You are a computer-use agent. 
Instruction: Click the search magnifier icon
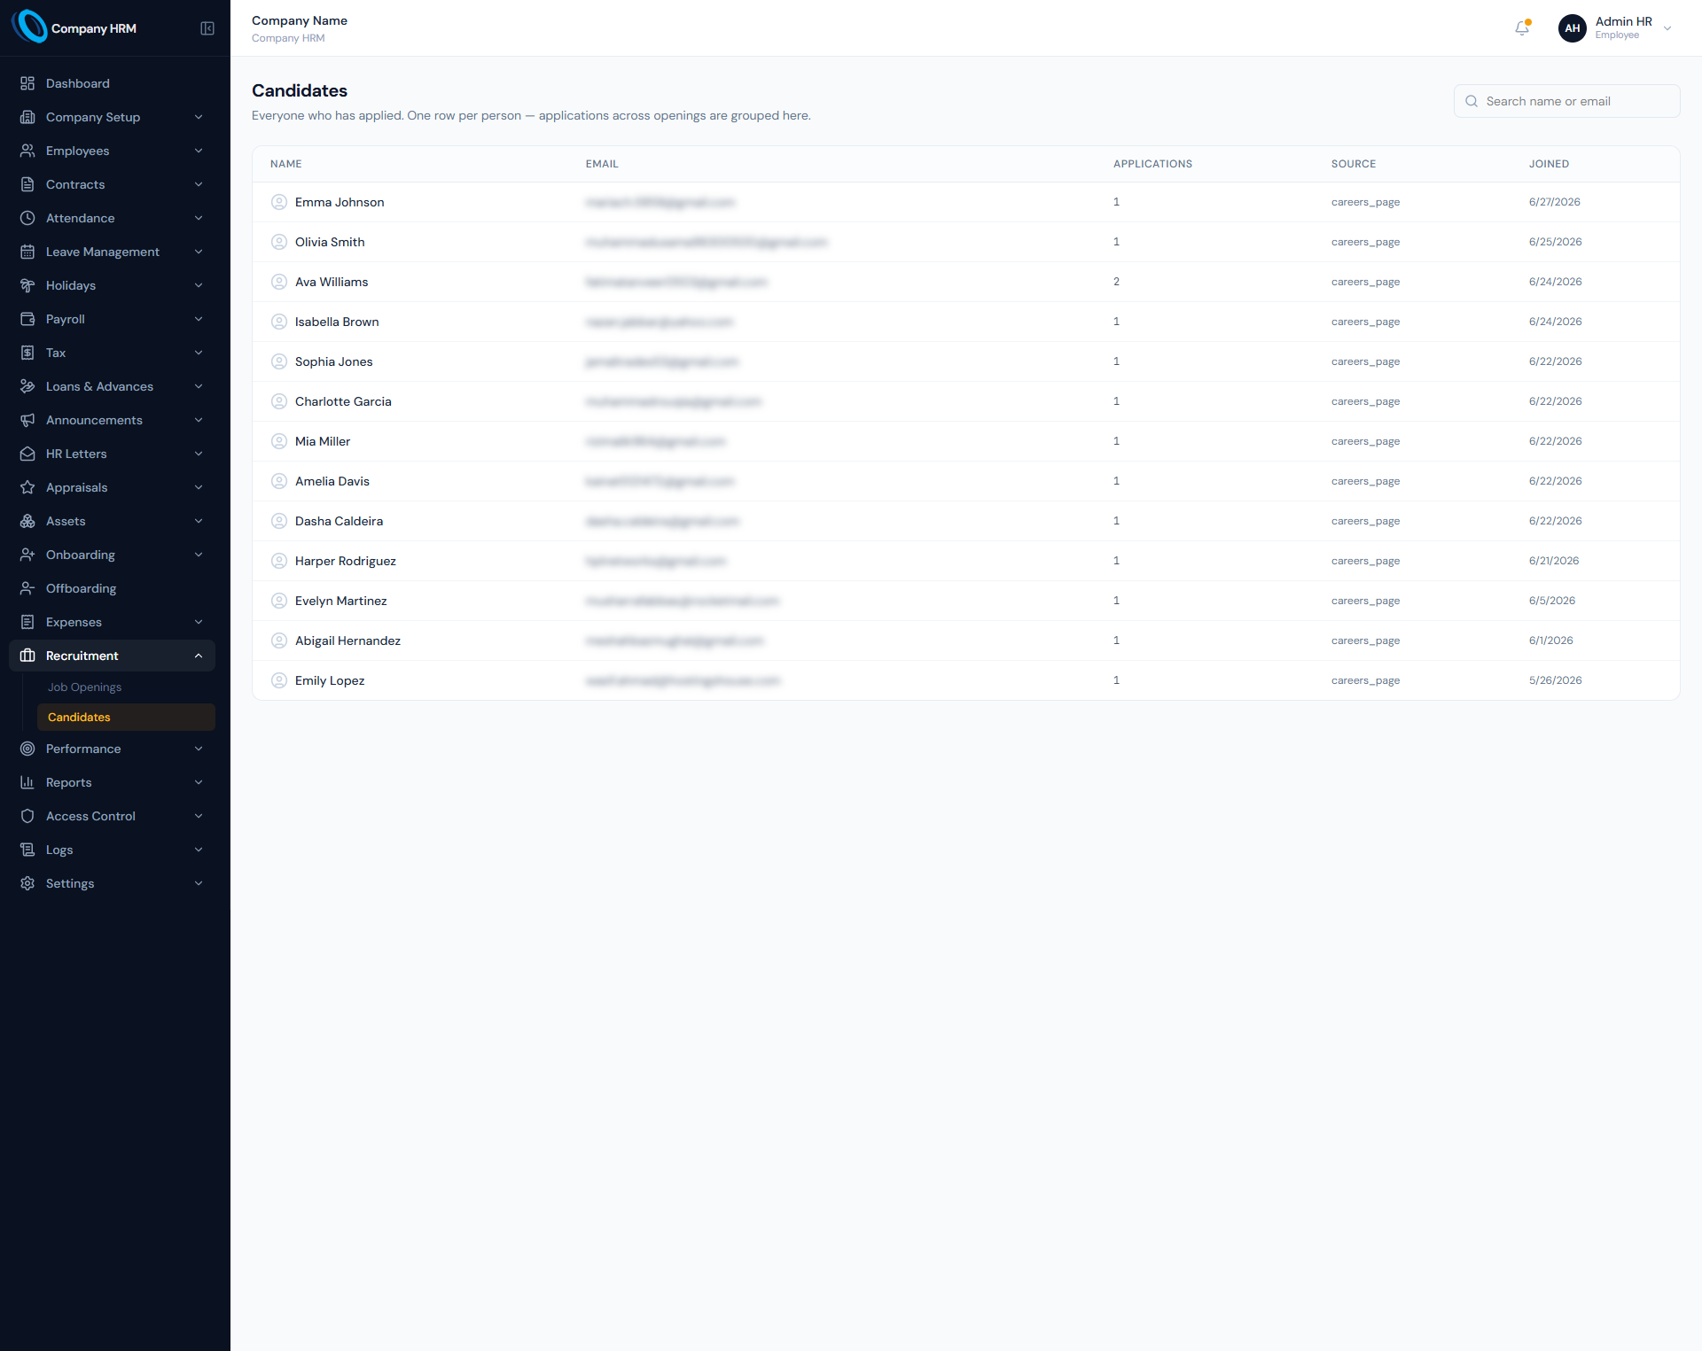[1472, 101]
